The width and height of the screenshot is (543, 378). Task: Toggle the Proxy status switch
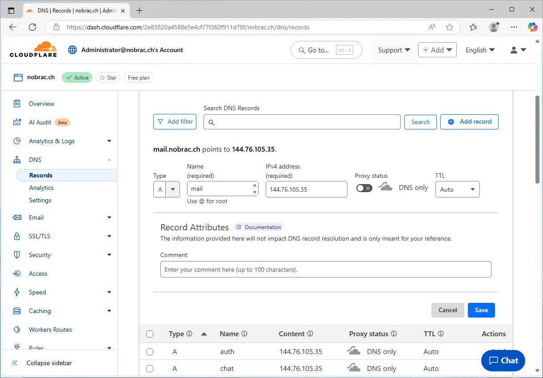coord(364,188)
